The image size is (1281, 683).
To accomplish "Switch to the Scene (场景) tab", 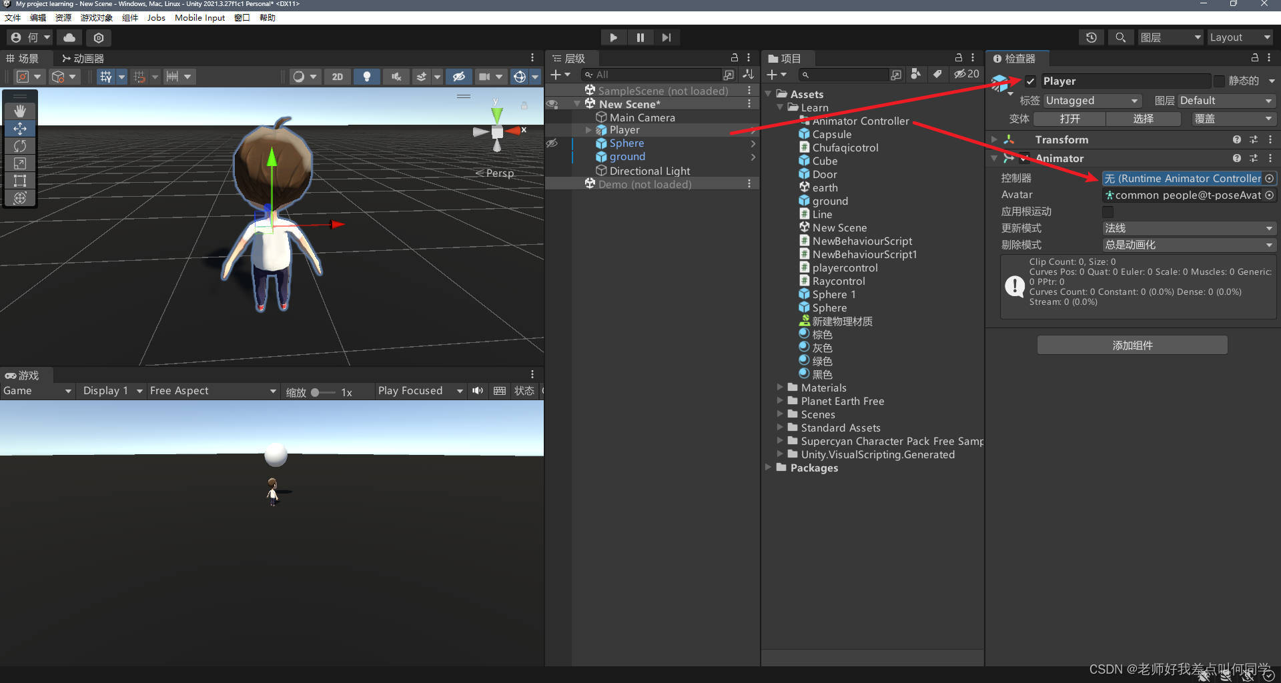I will tap(23, 59).
